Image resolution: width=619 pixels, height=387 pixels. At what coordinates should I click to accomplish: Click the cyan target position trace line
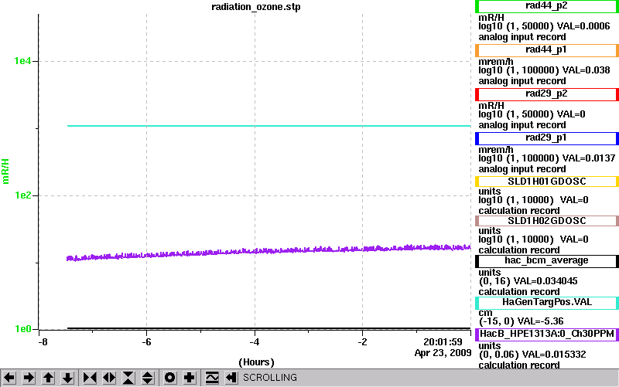268,126
